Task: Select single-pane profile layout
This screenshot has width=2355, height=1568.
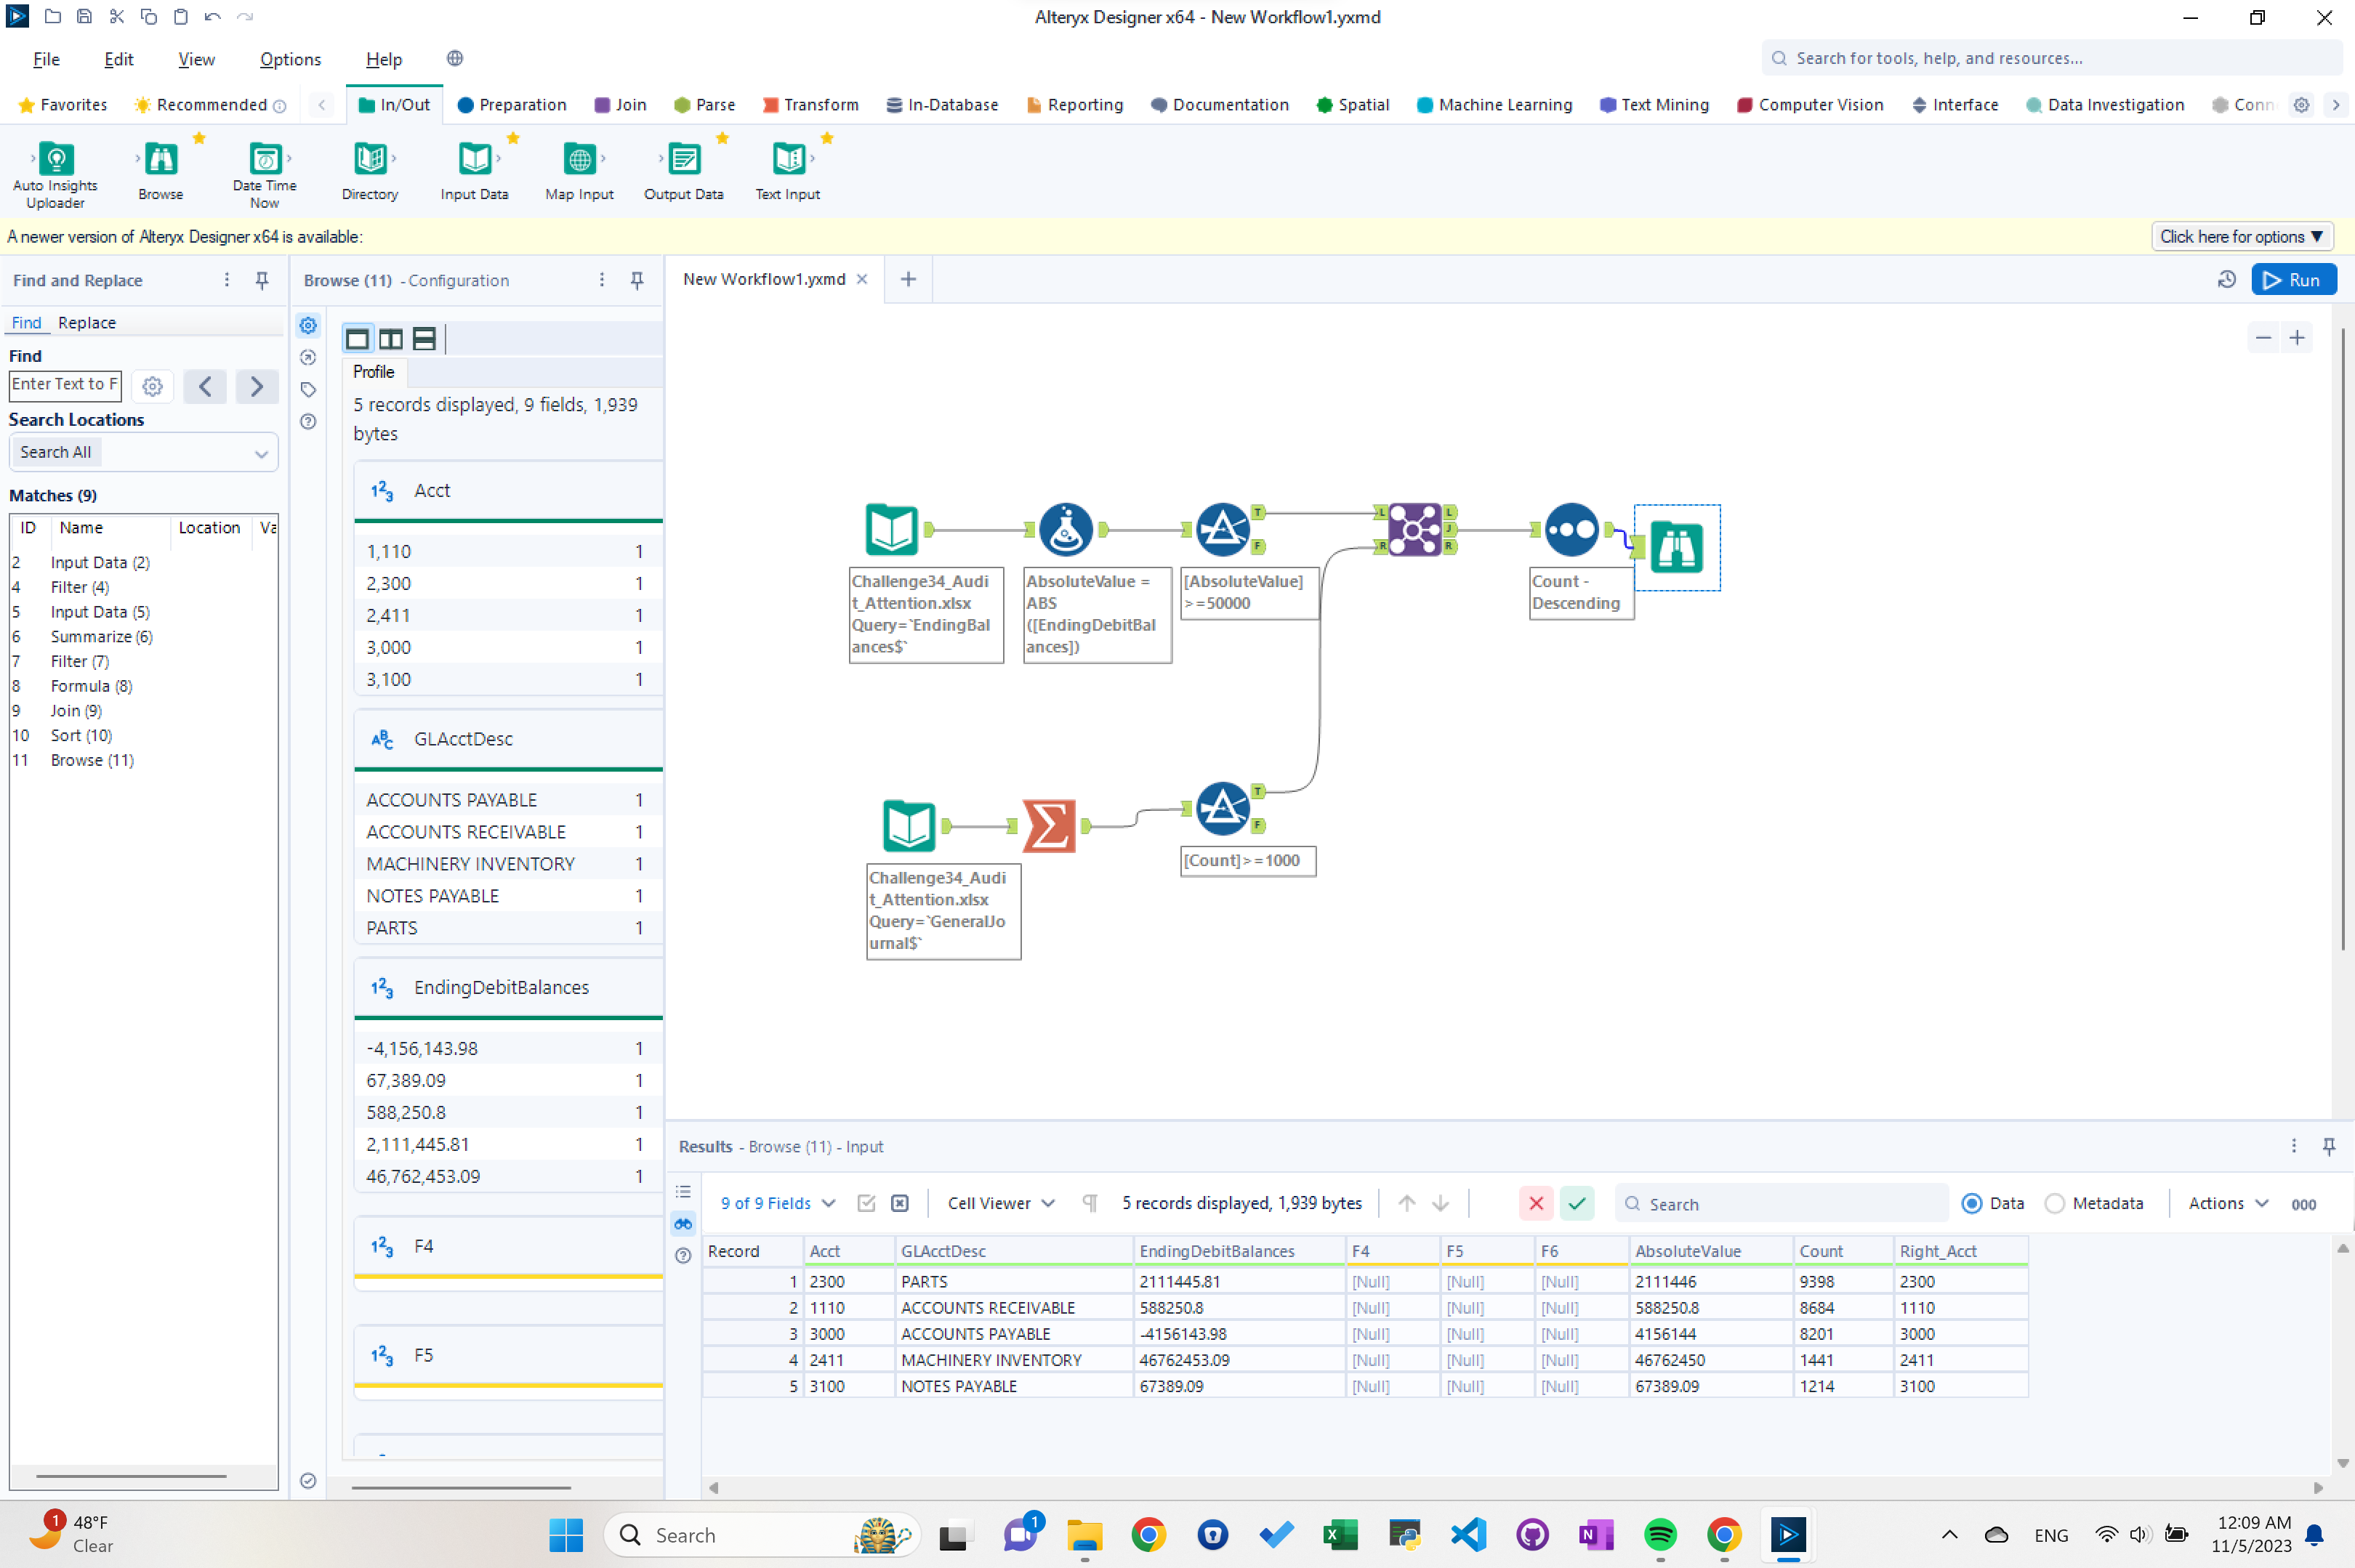Action: 357,339
